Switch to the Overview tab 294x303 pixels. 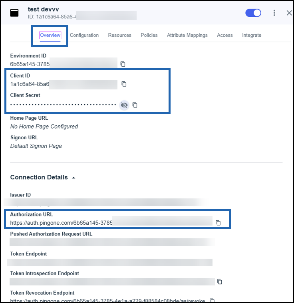[50, 35]
